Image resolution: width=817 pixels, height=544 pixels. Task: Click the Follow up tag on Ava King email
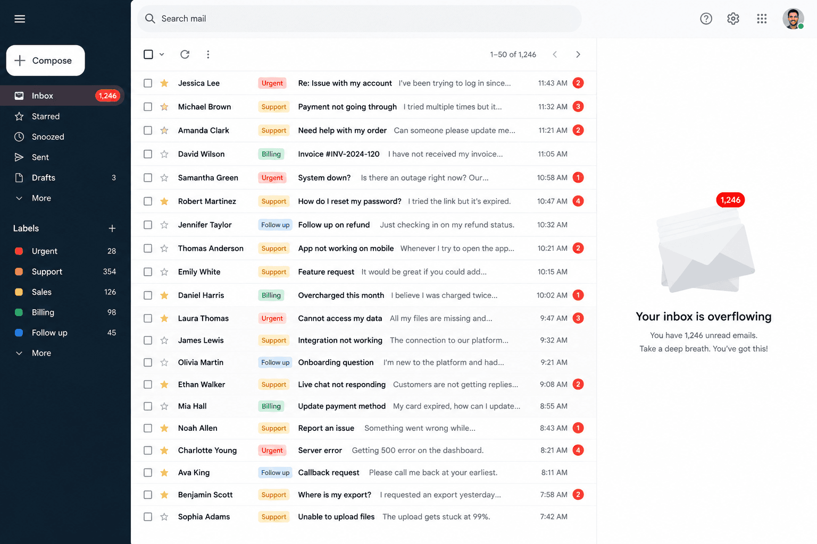click(x=276, y=473)
